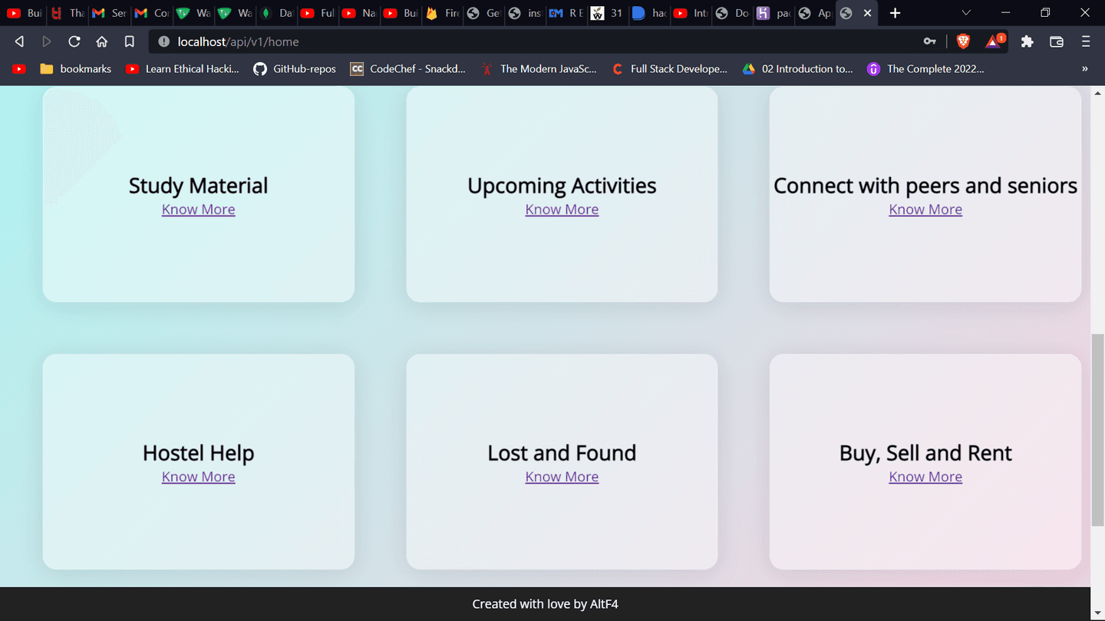Open Full Stack Developer bookmark

click(669, 69)
